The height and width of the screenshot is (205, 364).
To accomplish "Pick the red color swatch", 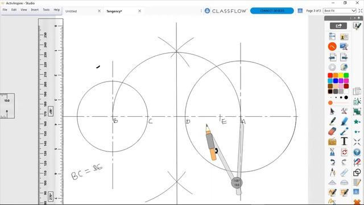I will coord(330,75).
